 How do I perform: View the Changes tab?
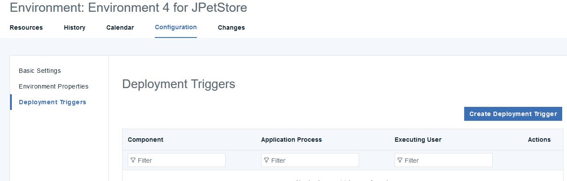pyautogui.click(x=231, y=27)
